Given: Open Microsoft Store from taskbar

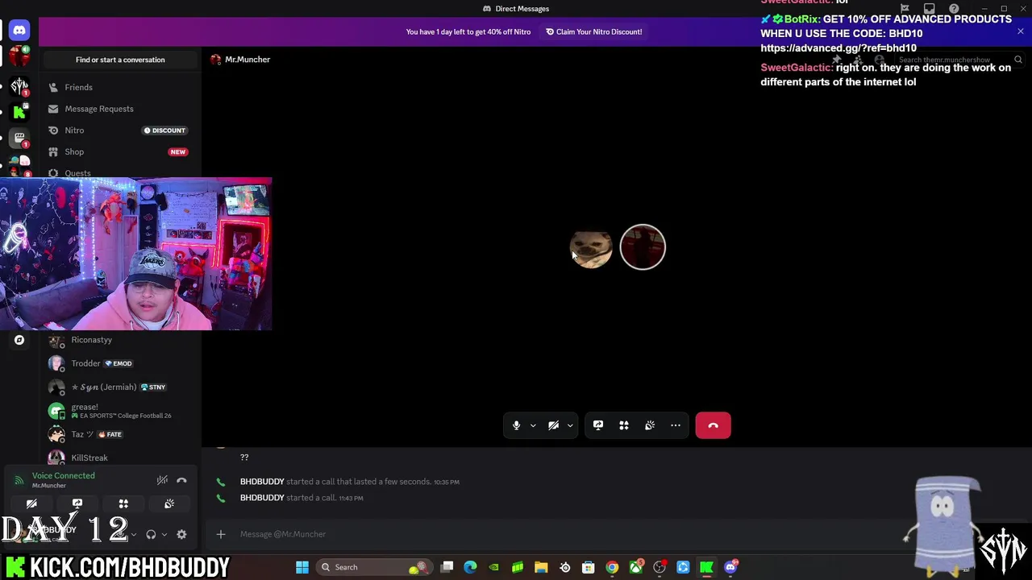Looking at the screenshot, I should pos(589,567).
